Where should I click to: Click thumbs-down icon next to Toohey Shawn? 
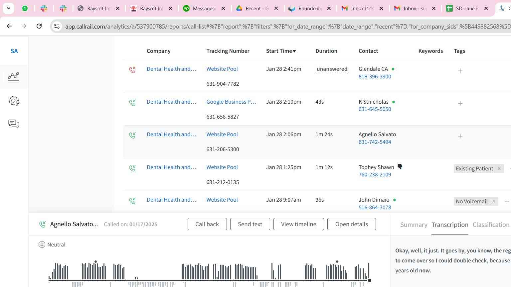click(x=400, y=167)
